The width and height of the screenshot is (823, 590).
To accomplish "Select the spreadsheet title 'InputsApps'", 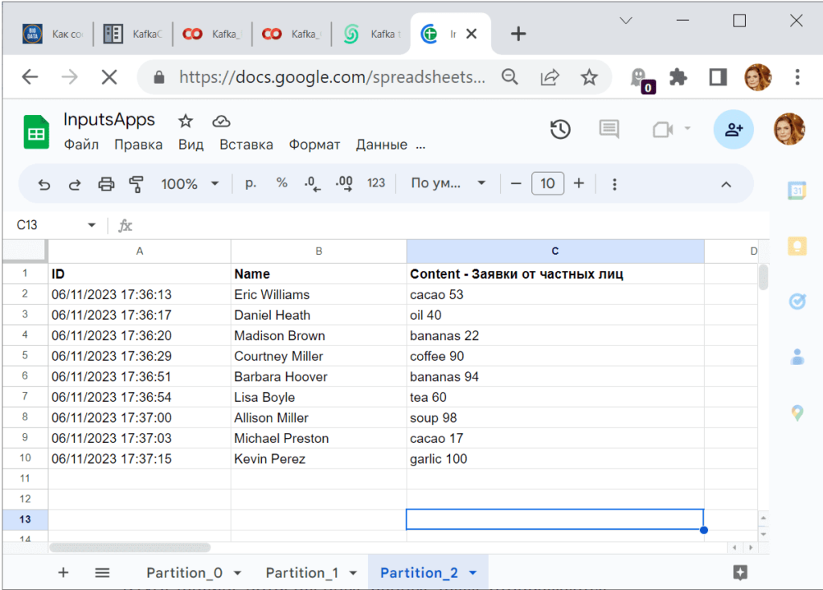I will (x=109, y=119).
